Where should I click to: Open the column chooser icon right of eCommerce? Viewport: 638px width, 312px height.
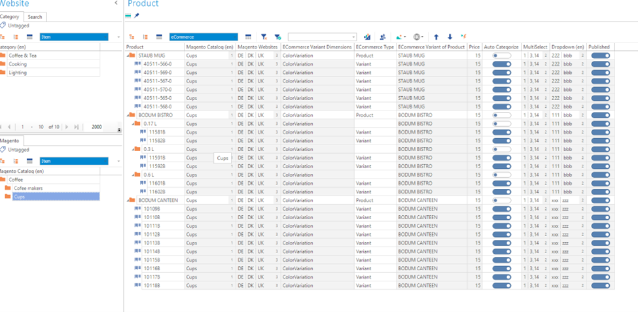248,37
